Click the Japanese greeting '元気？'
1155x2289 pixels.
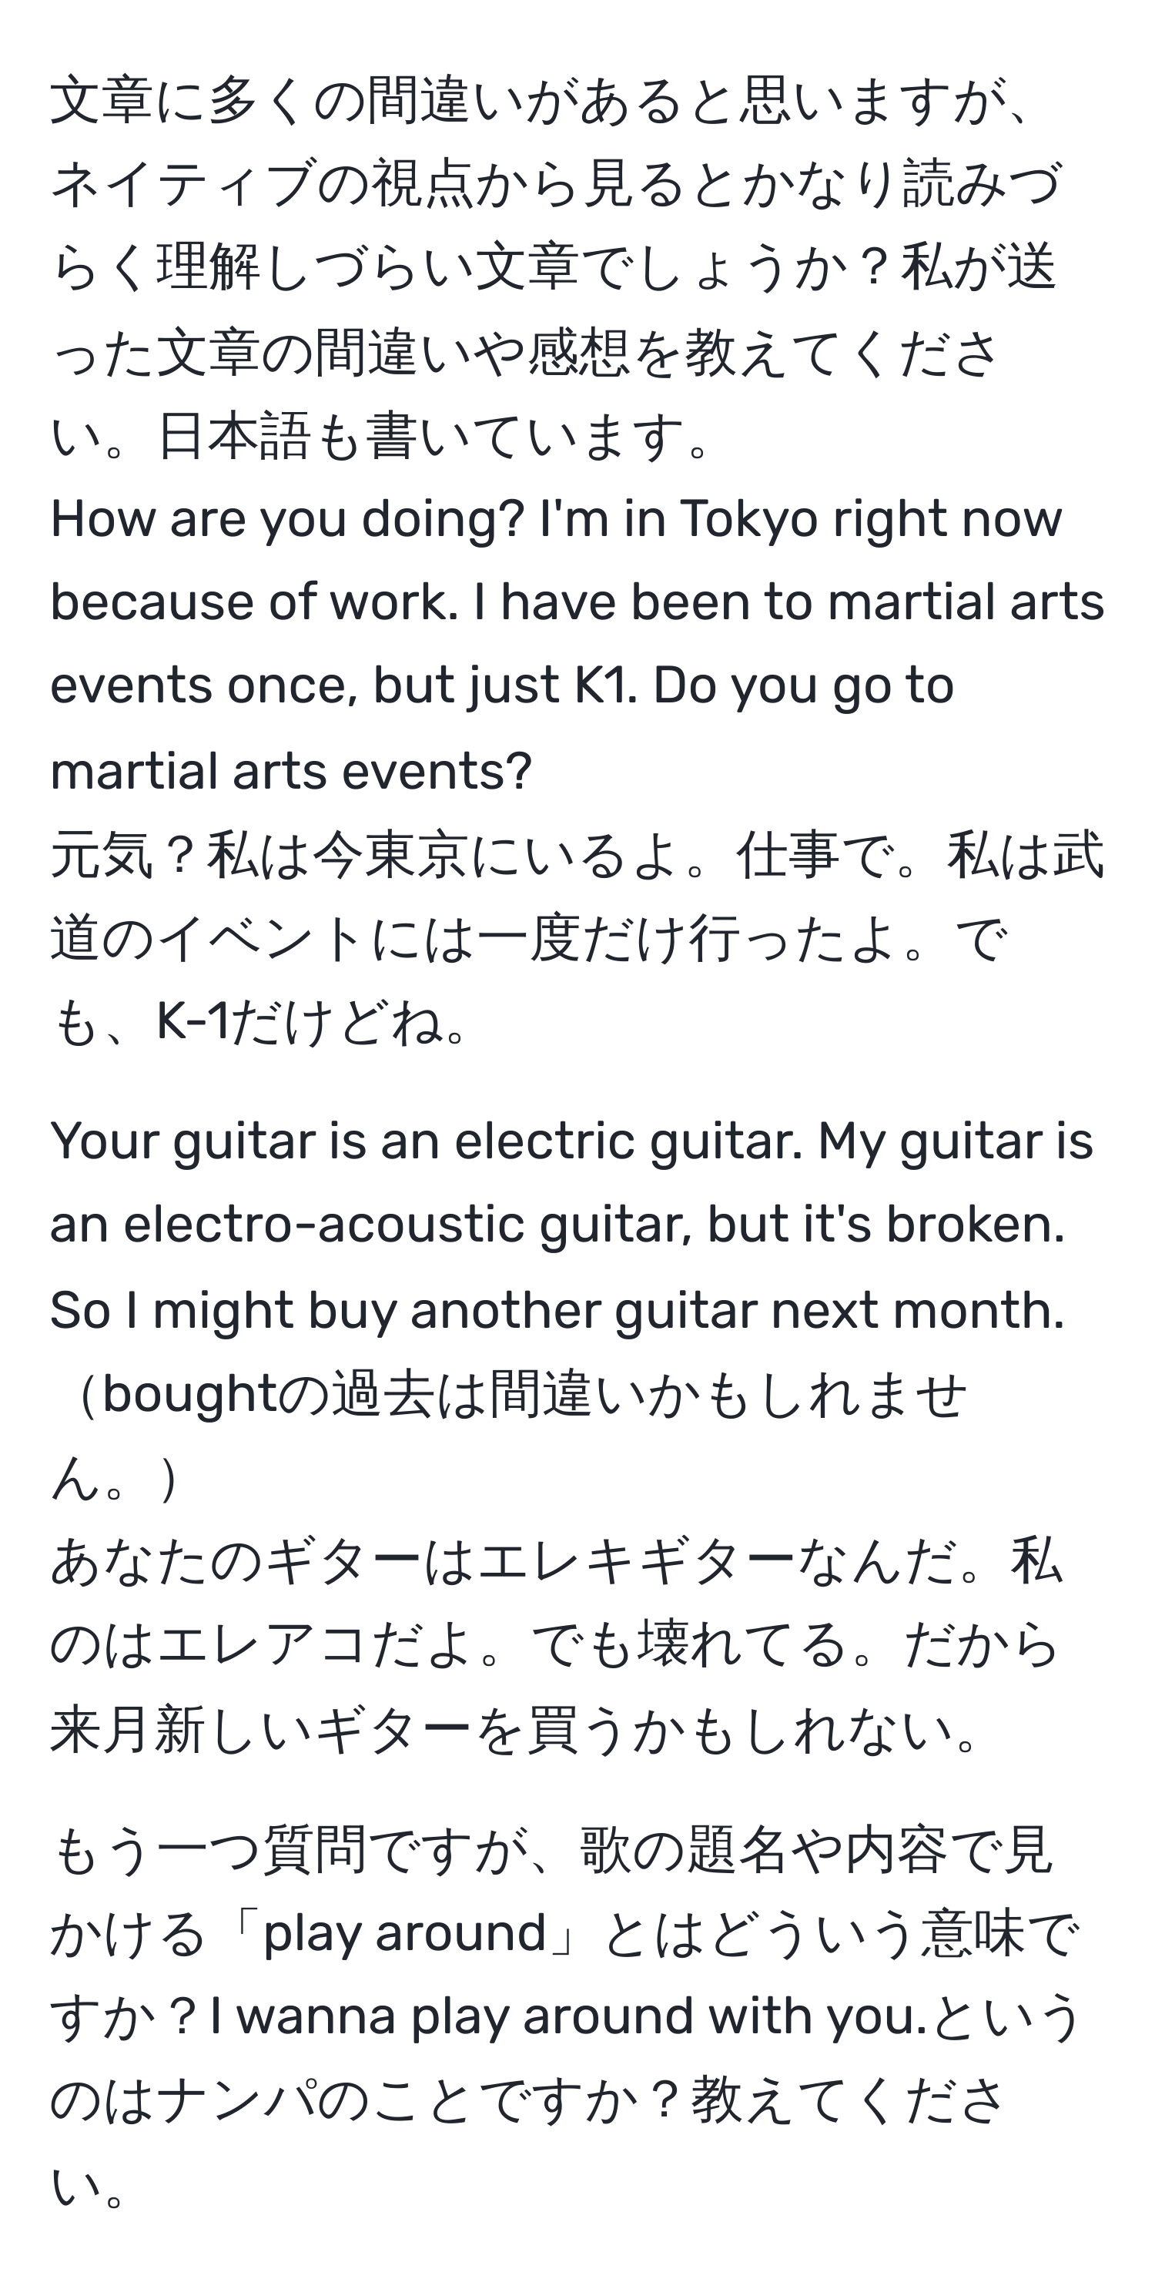click(x=127, y=855)
